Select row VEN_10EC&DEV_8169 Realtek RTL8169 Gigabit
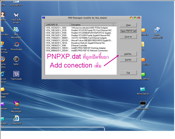 [x=81, y=35]
